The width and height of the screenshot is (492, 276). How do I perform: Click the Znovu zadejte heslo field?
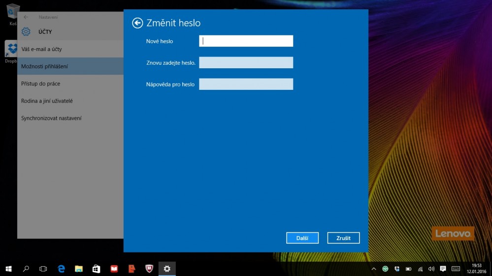coord(246,62)
